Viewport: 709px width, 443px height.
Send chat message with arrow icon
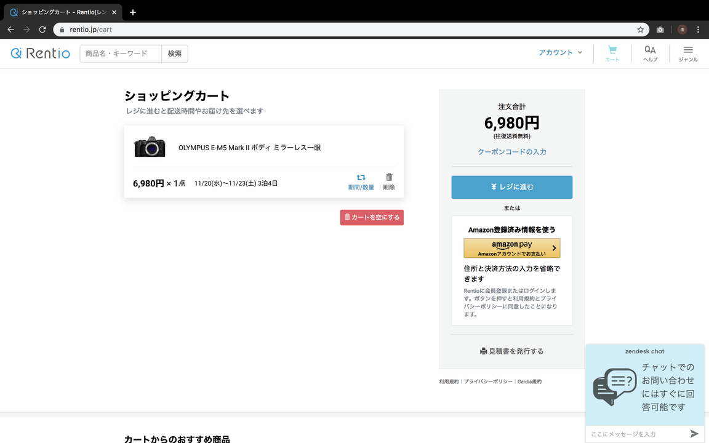click(694, 434)
